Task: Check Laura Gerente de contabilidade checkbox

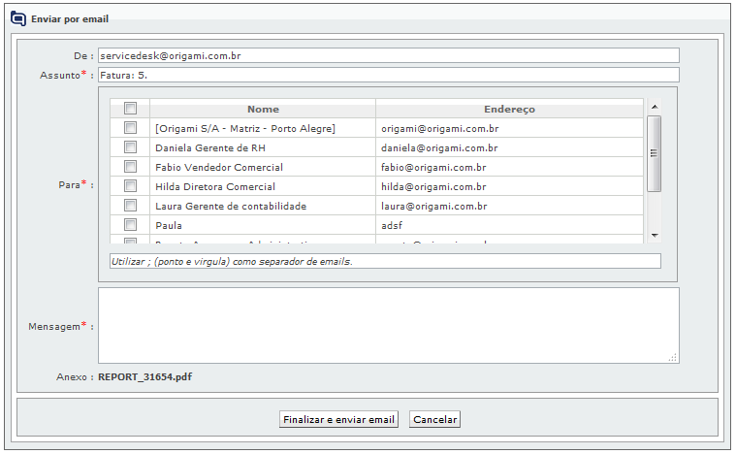Action: pyautogui.click(x=130, y=206)
